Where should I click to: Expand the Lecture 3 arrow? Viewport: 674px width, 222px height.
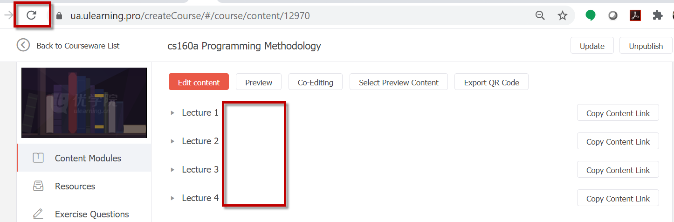pos(172,170)
